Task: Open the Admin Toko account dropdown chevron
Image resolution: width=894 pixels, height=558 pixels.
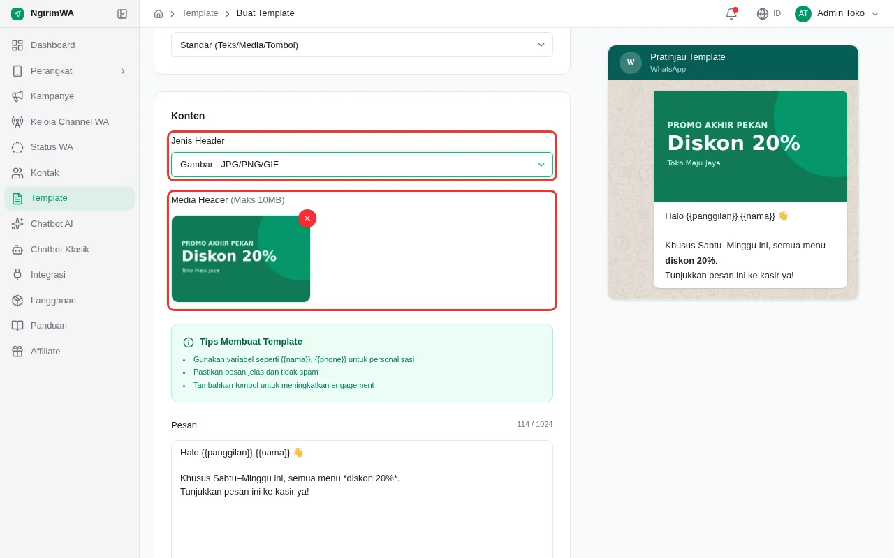Action: 875,13
